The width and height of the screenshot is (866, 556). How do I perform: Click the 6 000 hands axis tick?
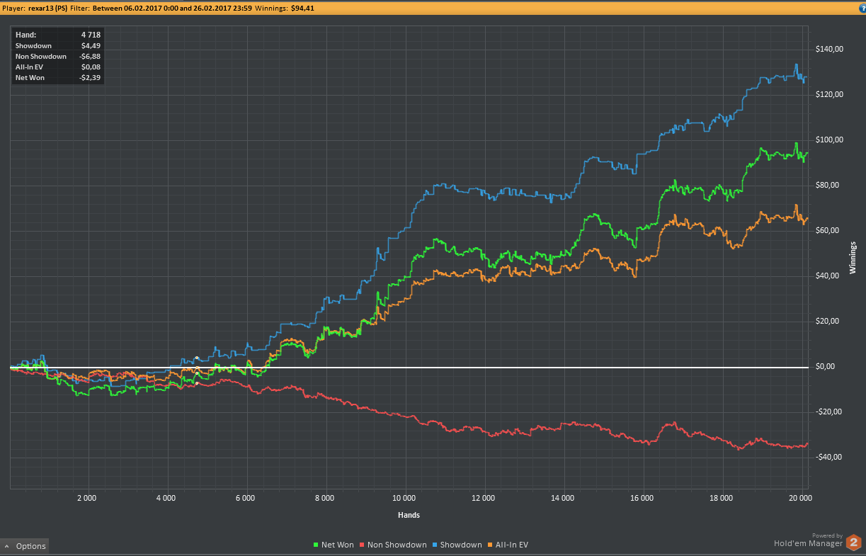(245, 499)
